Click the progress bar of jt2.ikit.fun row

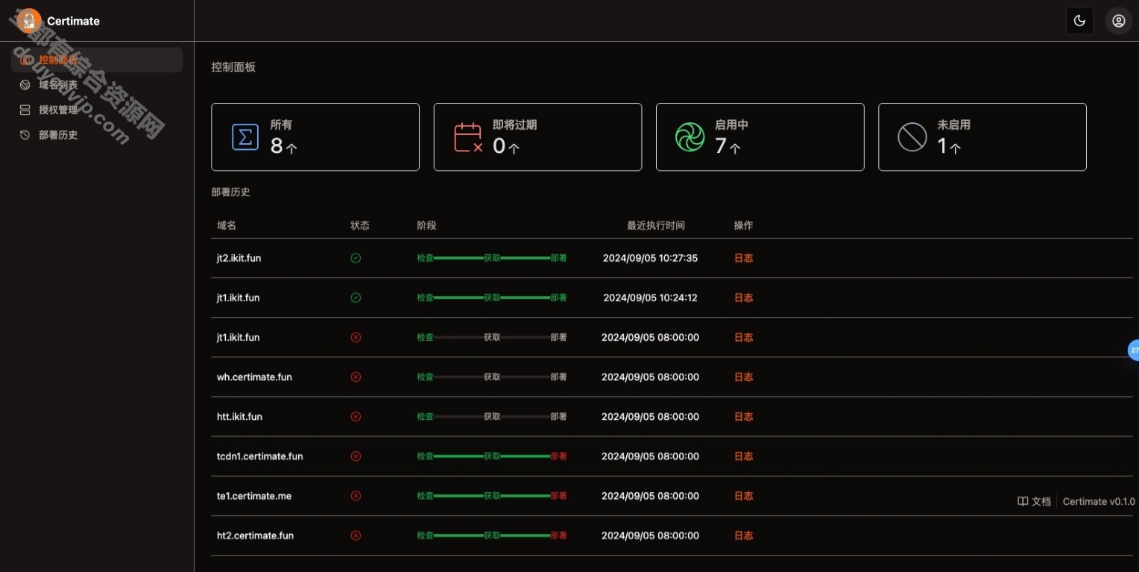coord(492,258)
